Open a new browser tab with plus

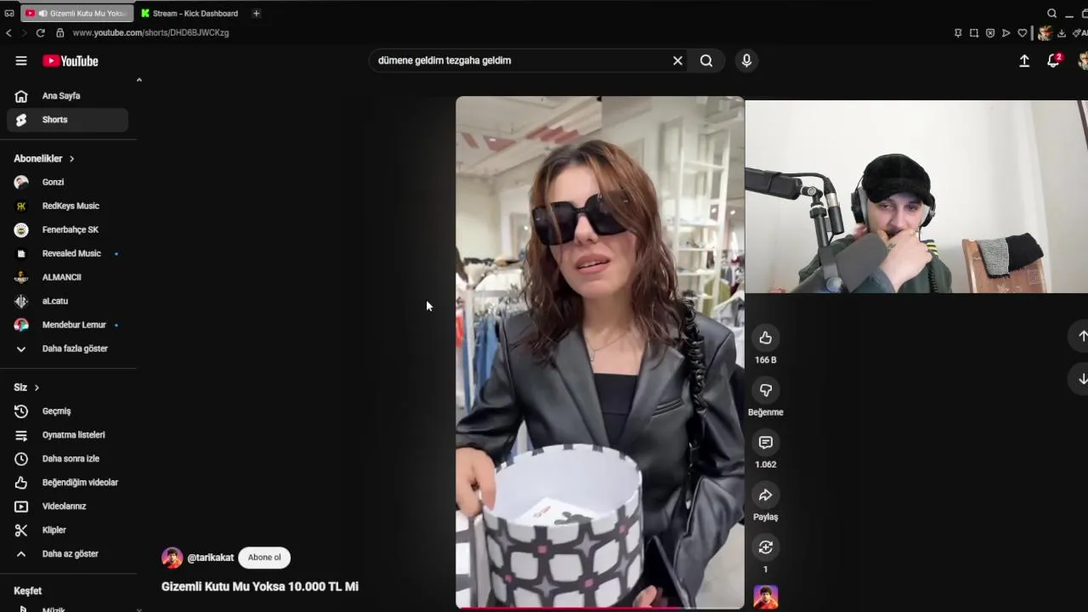pos(256,14)
